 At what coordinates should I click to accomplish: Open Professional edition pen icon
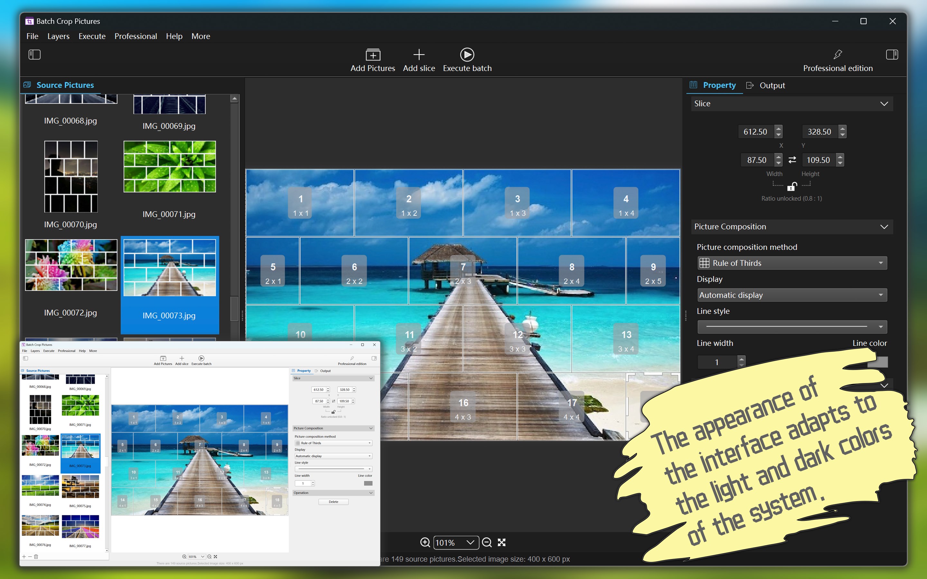[838, 55]
